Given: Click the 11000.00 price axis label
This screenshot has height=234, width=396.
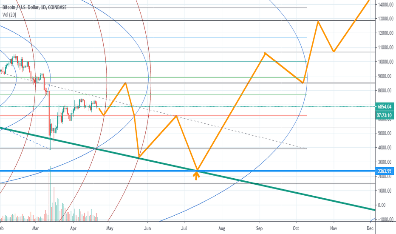Looking at the screenshot, I should (x=385, y=47).
